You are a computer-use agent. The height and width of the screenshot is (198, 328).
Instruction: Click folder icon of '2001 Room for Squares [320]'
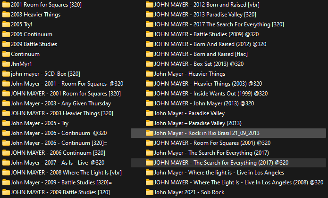(6, 5)
